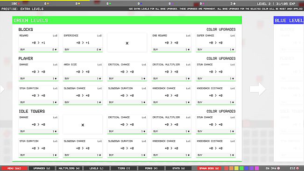304x171 pixels.
Task: Buy Player Critical Chance extra level
Action: tap(127, 78)
